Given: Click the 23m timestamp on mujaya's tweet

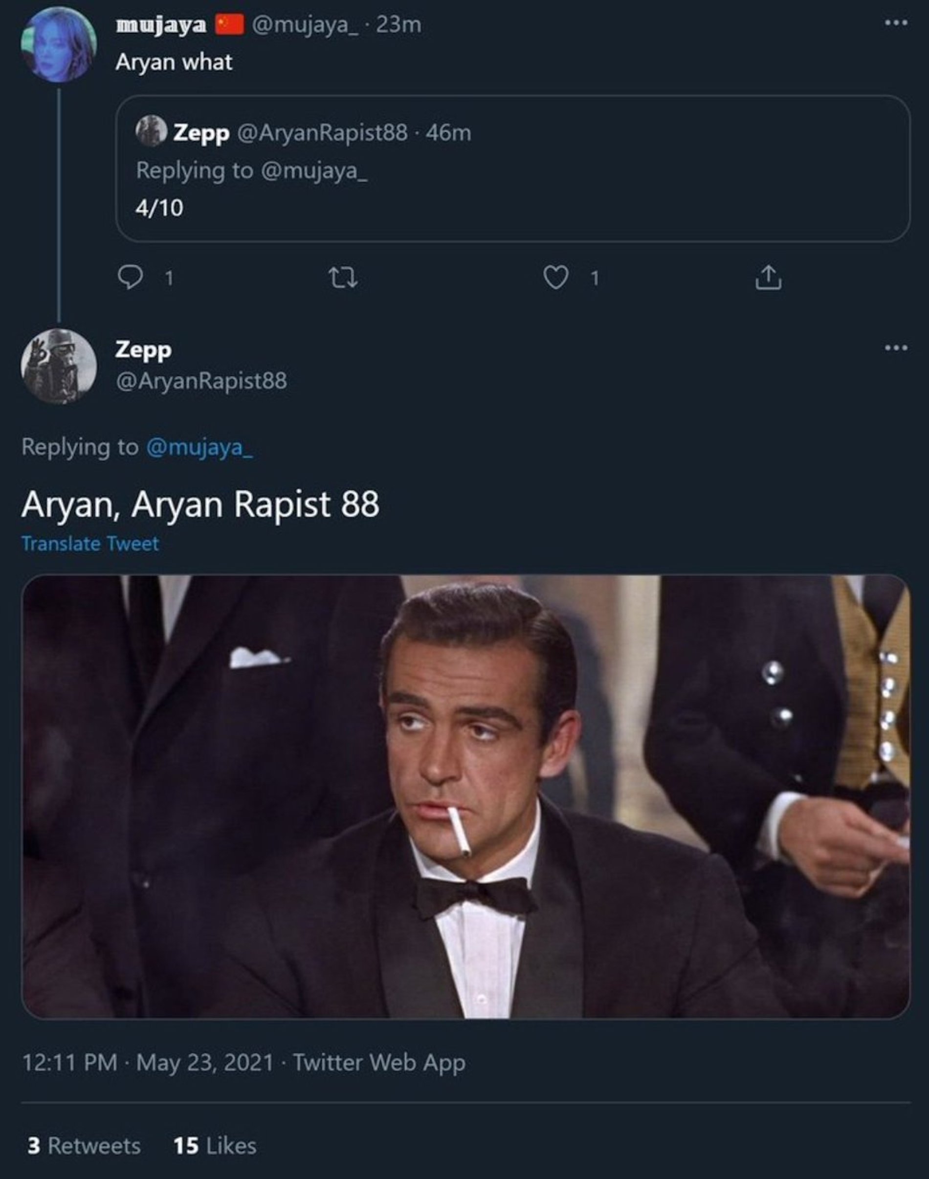Looking at the screenshot, I should [398, 25].
